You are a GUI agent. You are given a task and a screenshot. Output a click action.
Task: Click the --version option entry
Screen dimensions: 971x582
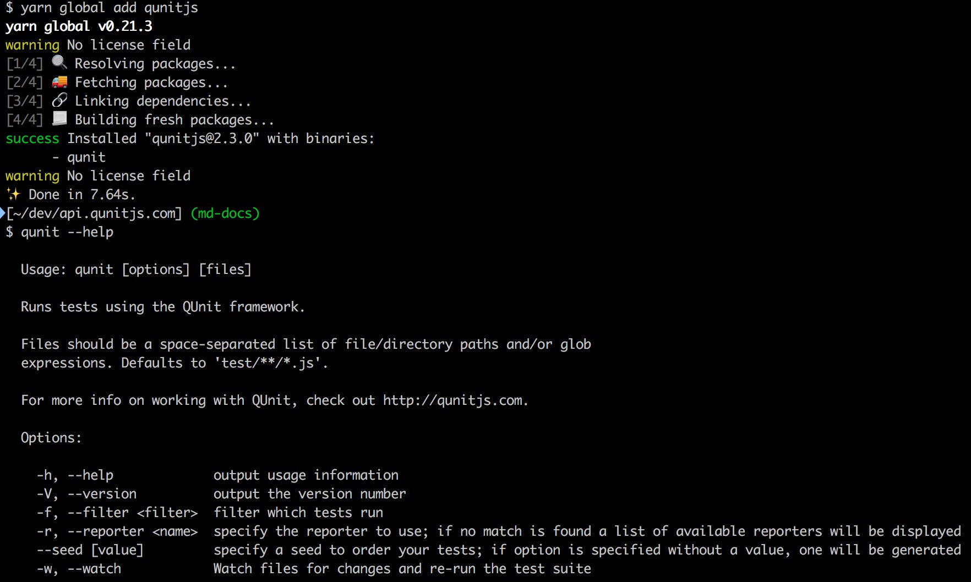coord(102,493)
